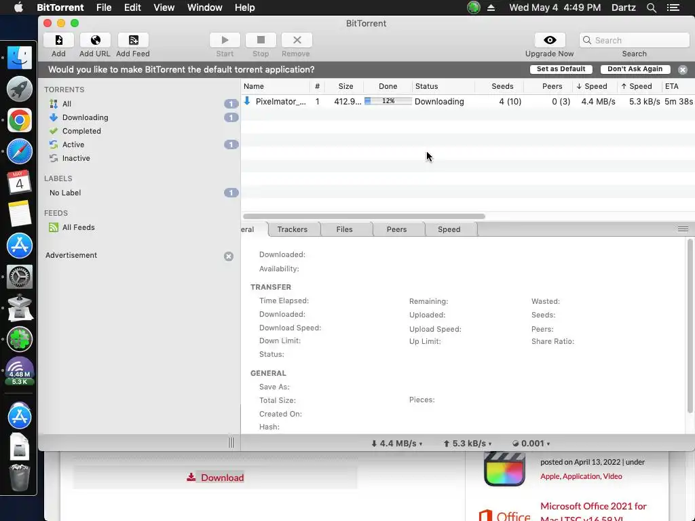Open Google Chrome from the Dock
This screenshot has width=695, height=521.
click(20, 120)
